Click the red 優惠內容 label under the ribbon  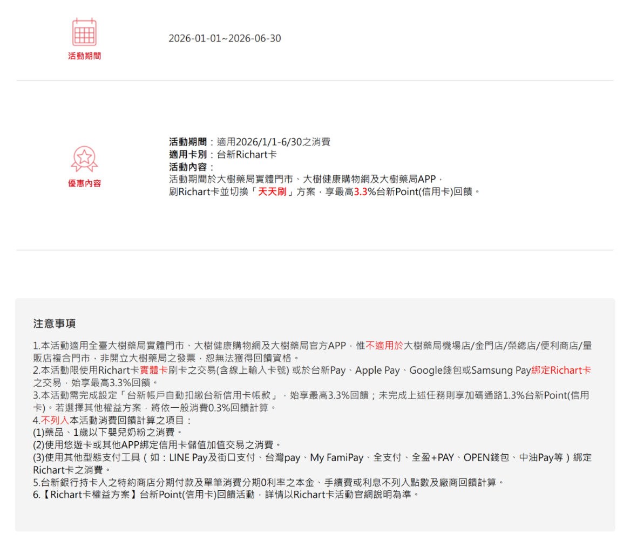click(x=84, y=183)
